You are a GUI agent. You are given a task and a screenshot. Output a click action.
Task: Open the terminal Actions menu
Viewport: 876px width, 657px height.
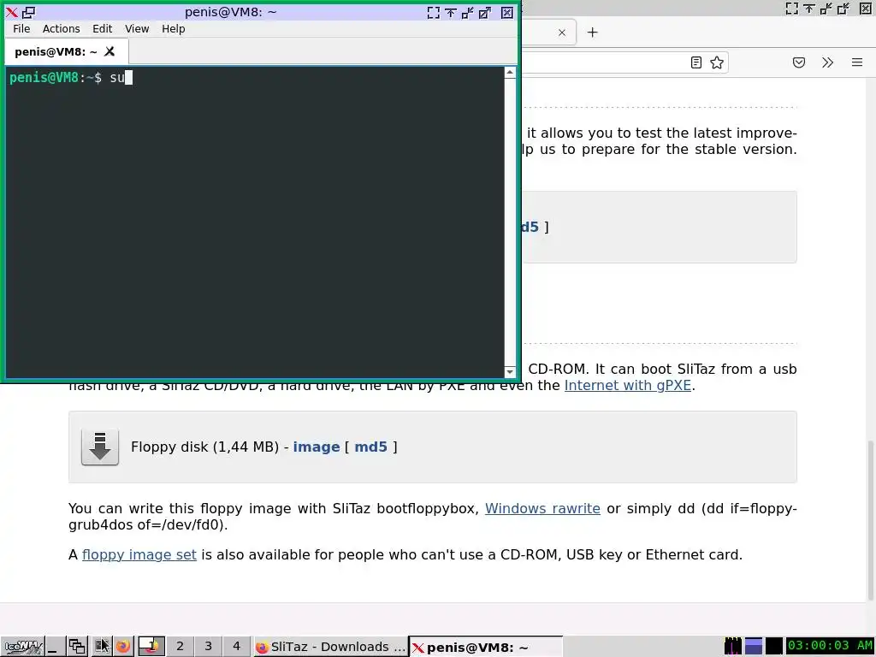point(61,28)
